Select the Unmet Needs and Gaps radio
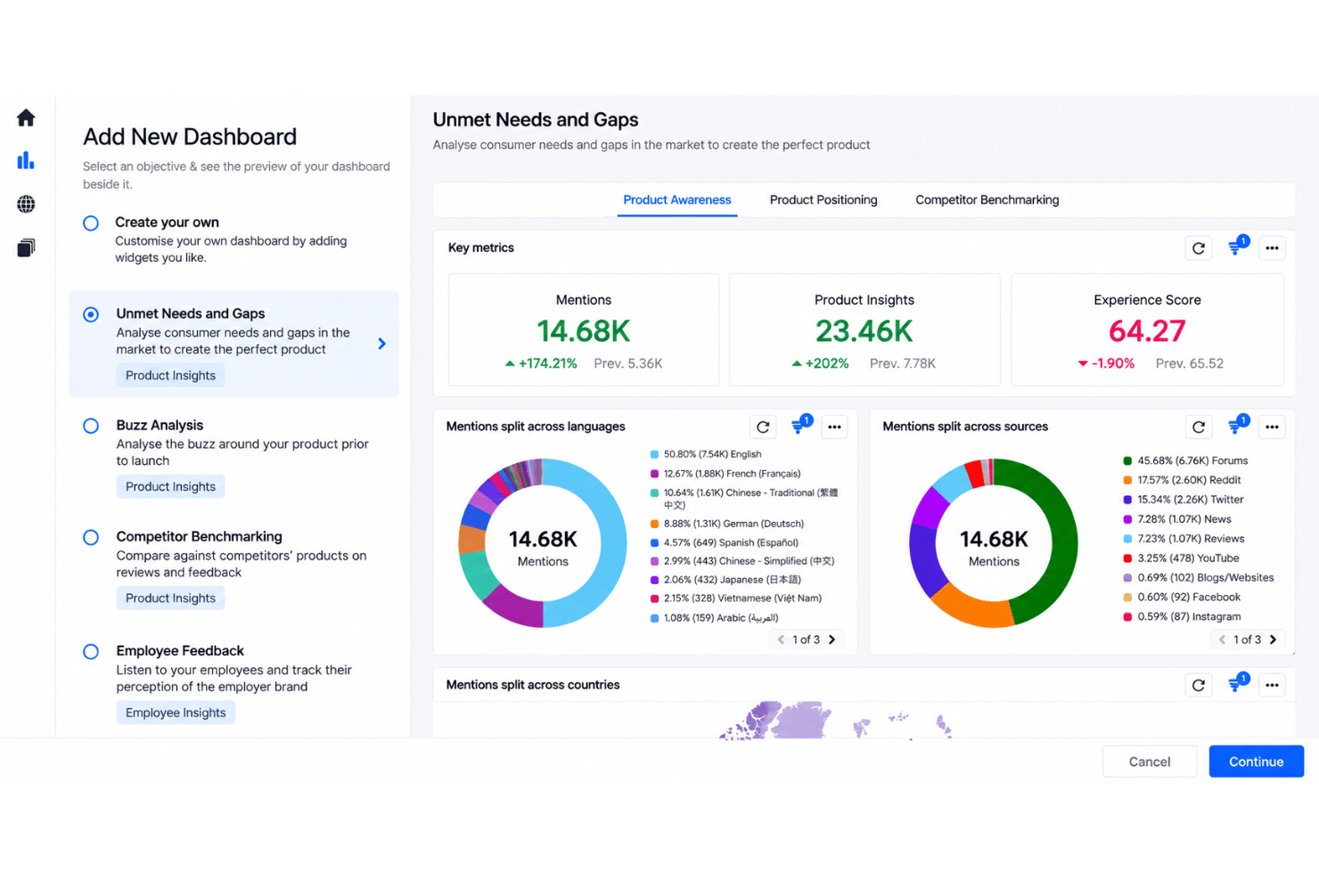Viewport: 1319px width, 879px height. point(91,314)
